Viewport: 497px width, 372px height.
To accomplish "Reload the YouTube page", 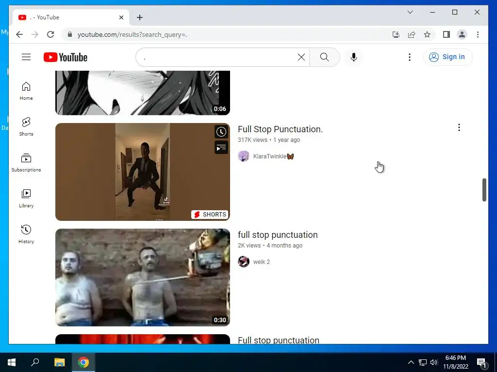I will [50, 34].
